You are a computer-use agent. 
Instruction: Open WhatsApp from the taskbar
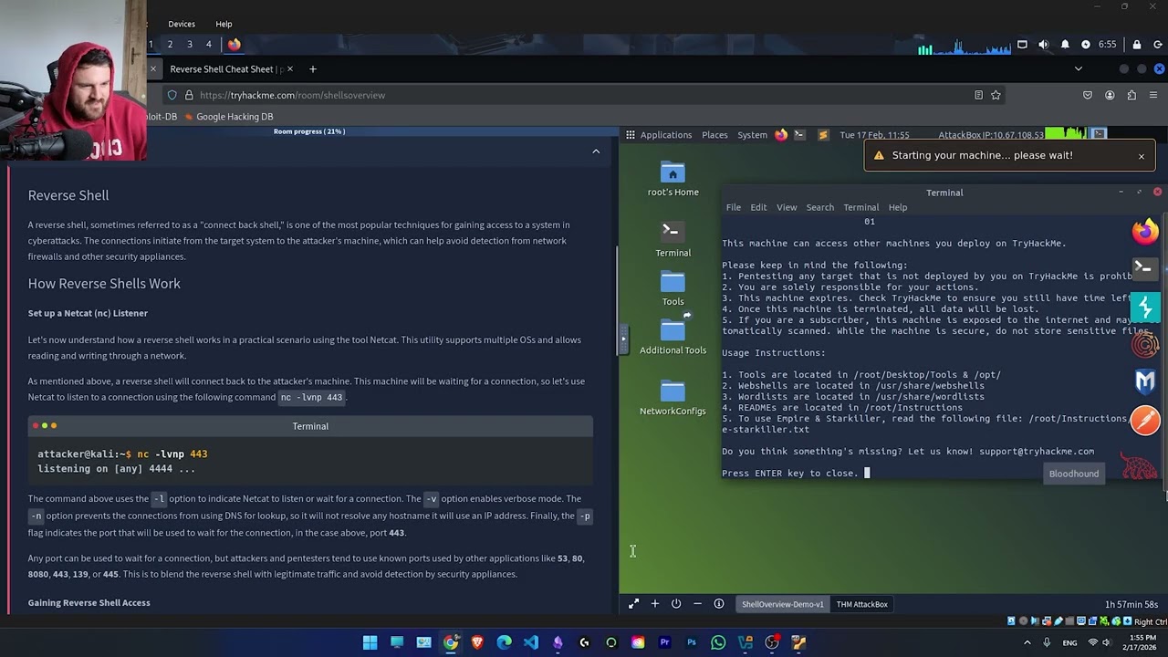[x=718, y=642]
